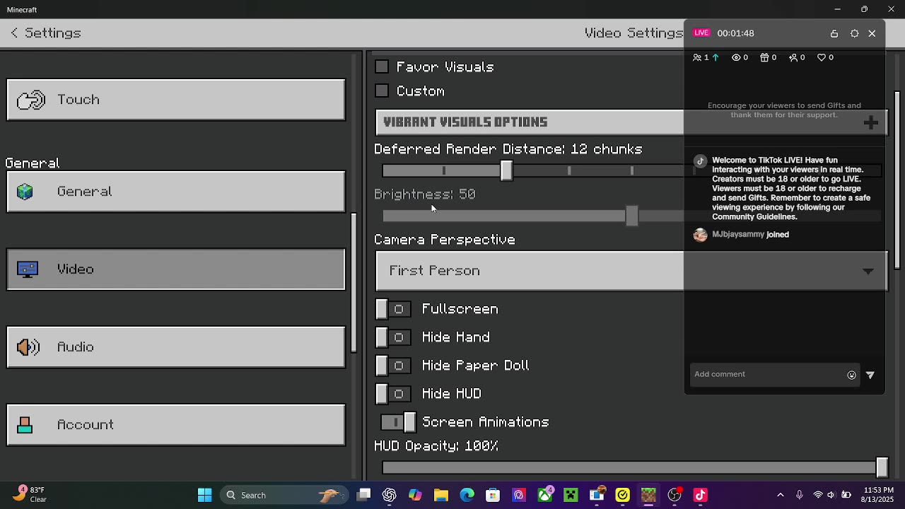Open the Xbox app from the taskbar
Viewport: 905px width, 509px height.
click(x=545, y=495)
